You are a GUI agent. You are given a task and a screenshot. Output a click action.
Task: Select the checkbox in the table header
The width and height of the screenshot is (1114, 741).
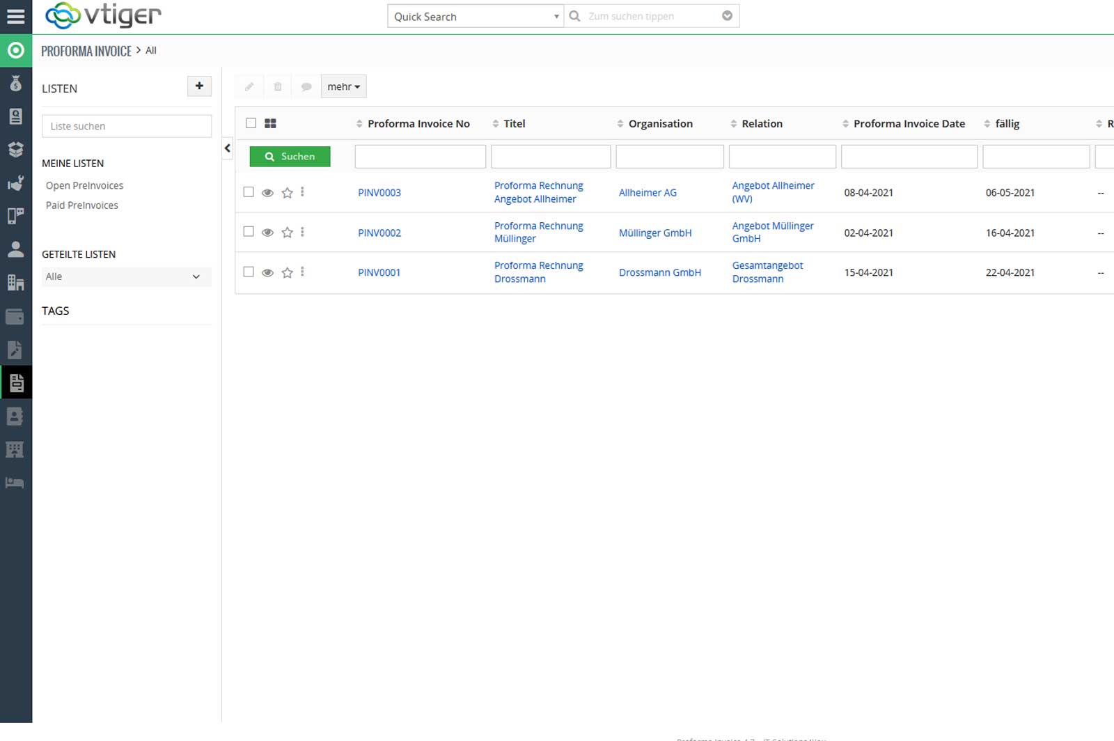click(251, 123)
